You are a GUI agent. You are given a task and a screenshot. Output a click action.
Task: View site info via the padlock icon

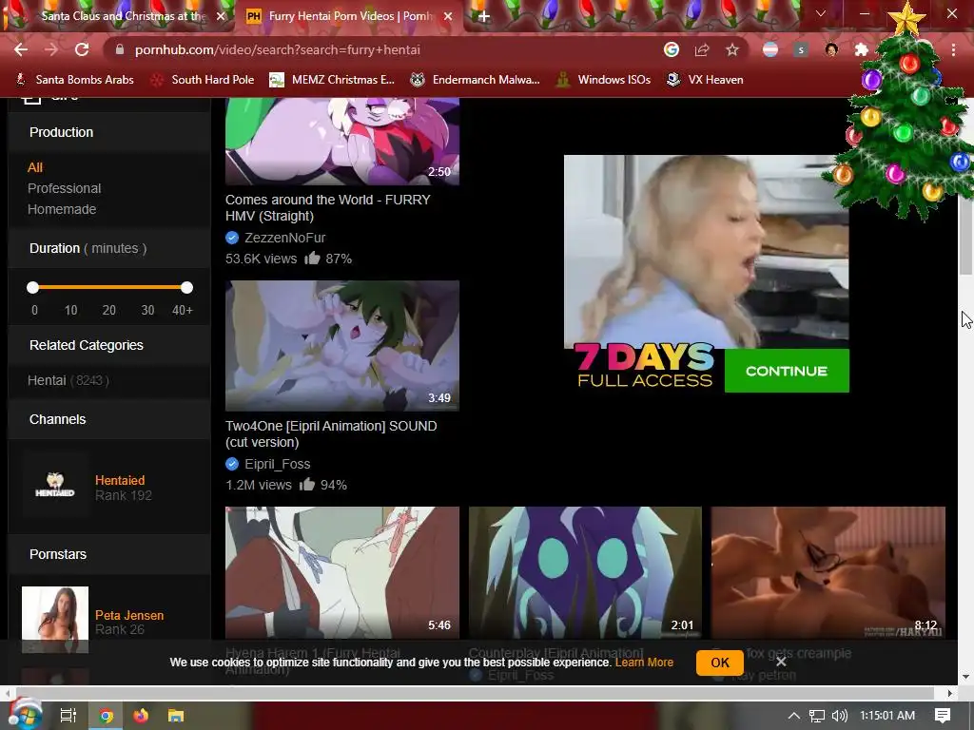click(120, 49)
